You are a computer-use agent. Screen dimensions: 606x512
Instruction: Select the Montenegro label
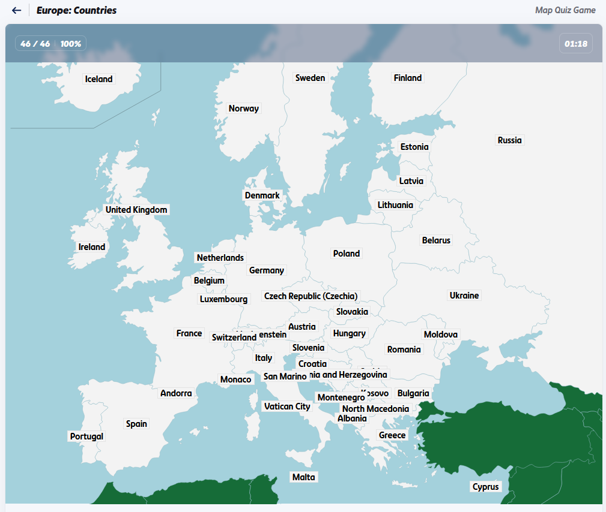pos(341,398)
